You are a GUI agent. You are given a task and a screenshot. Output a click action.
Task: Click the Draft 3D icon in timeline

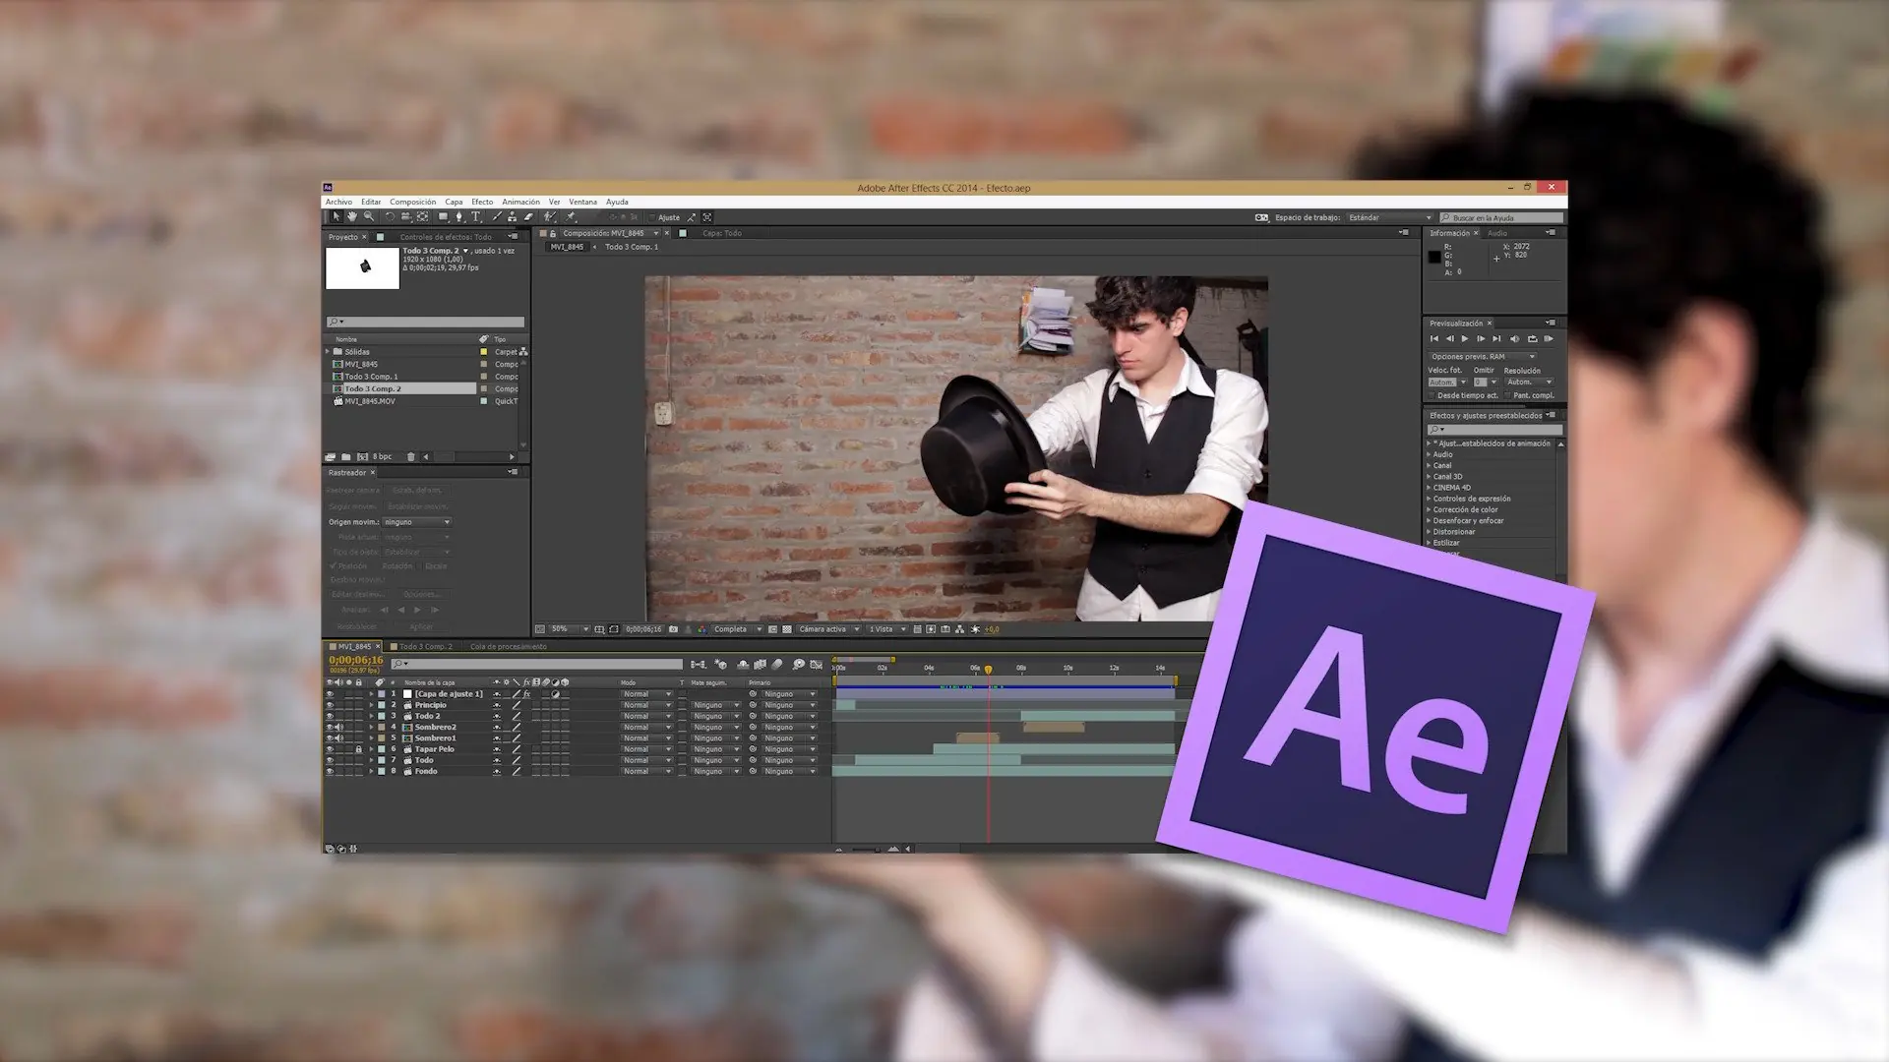(x=721, y=665)
